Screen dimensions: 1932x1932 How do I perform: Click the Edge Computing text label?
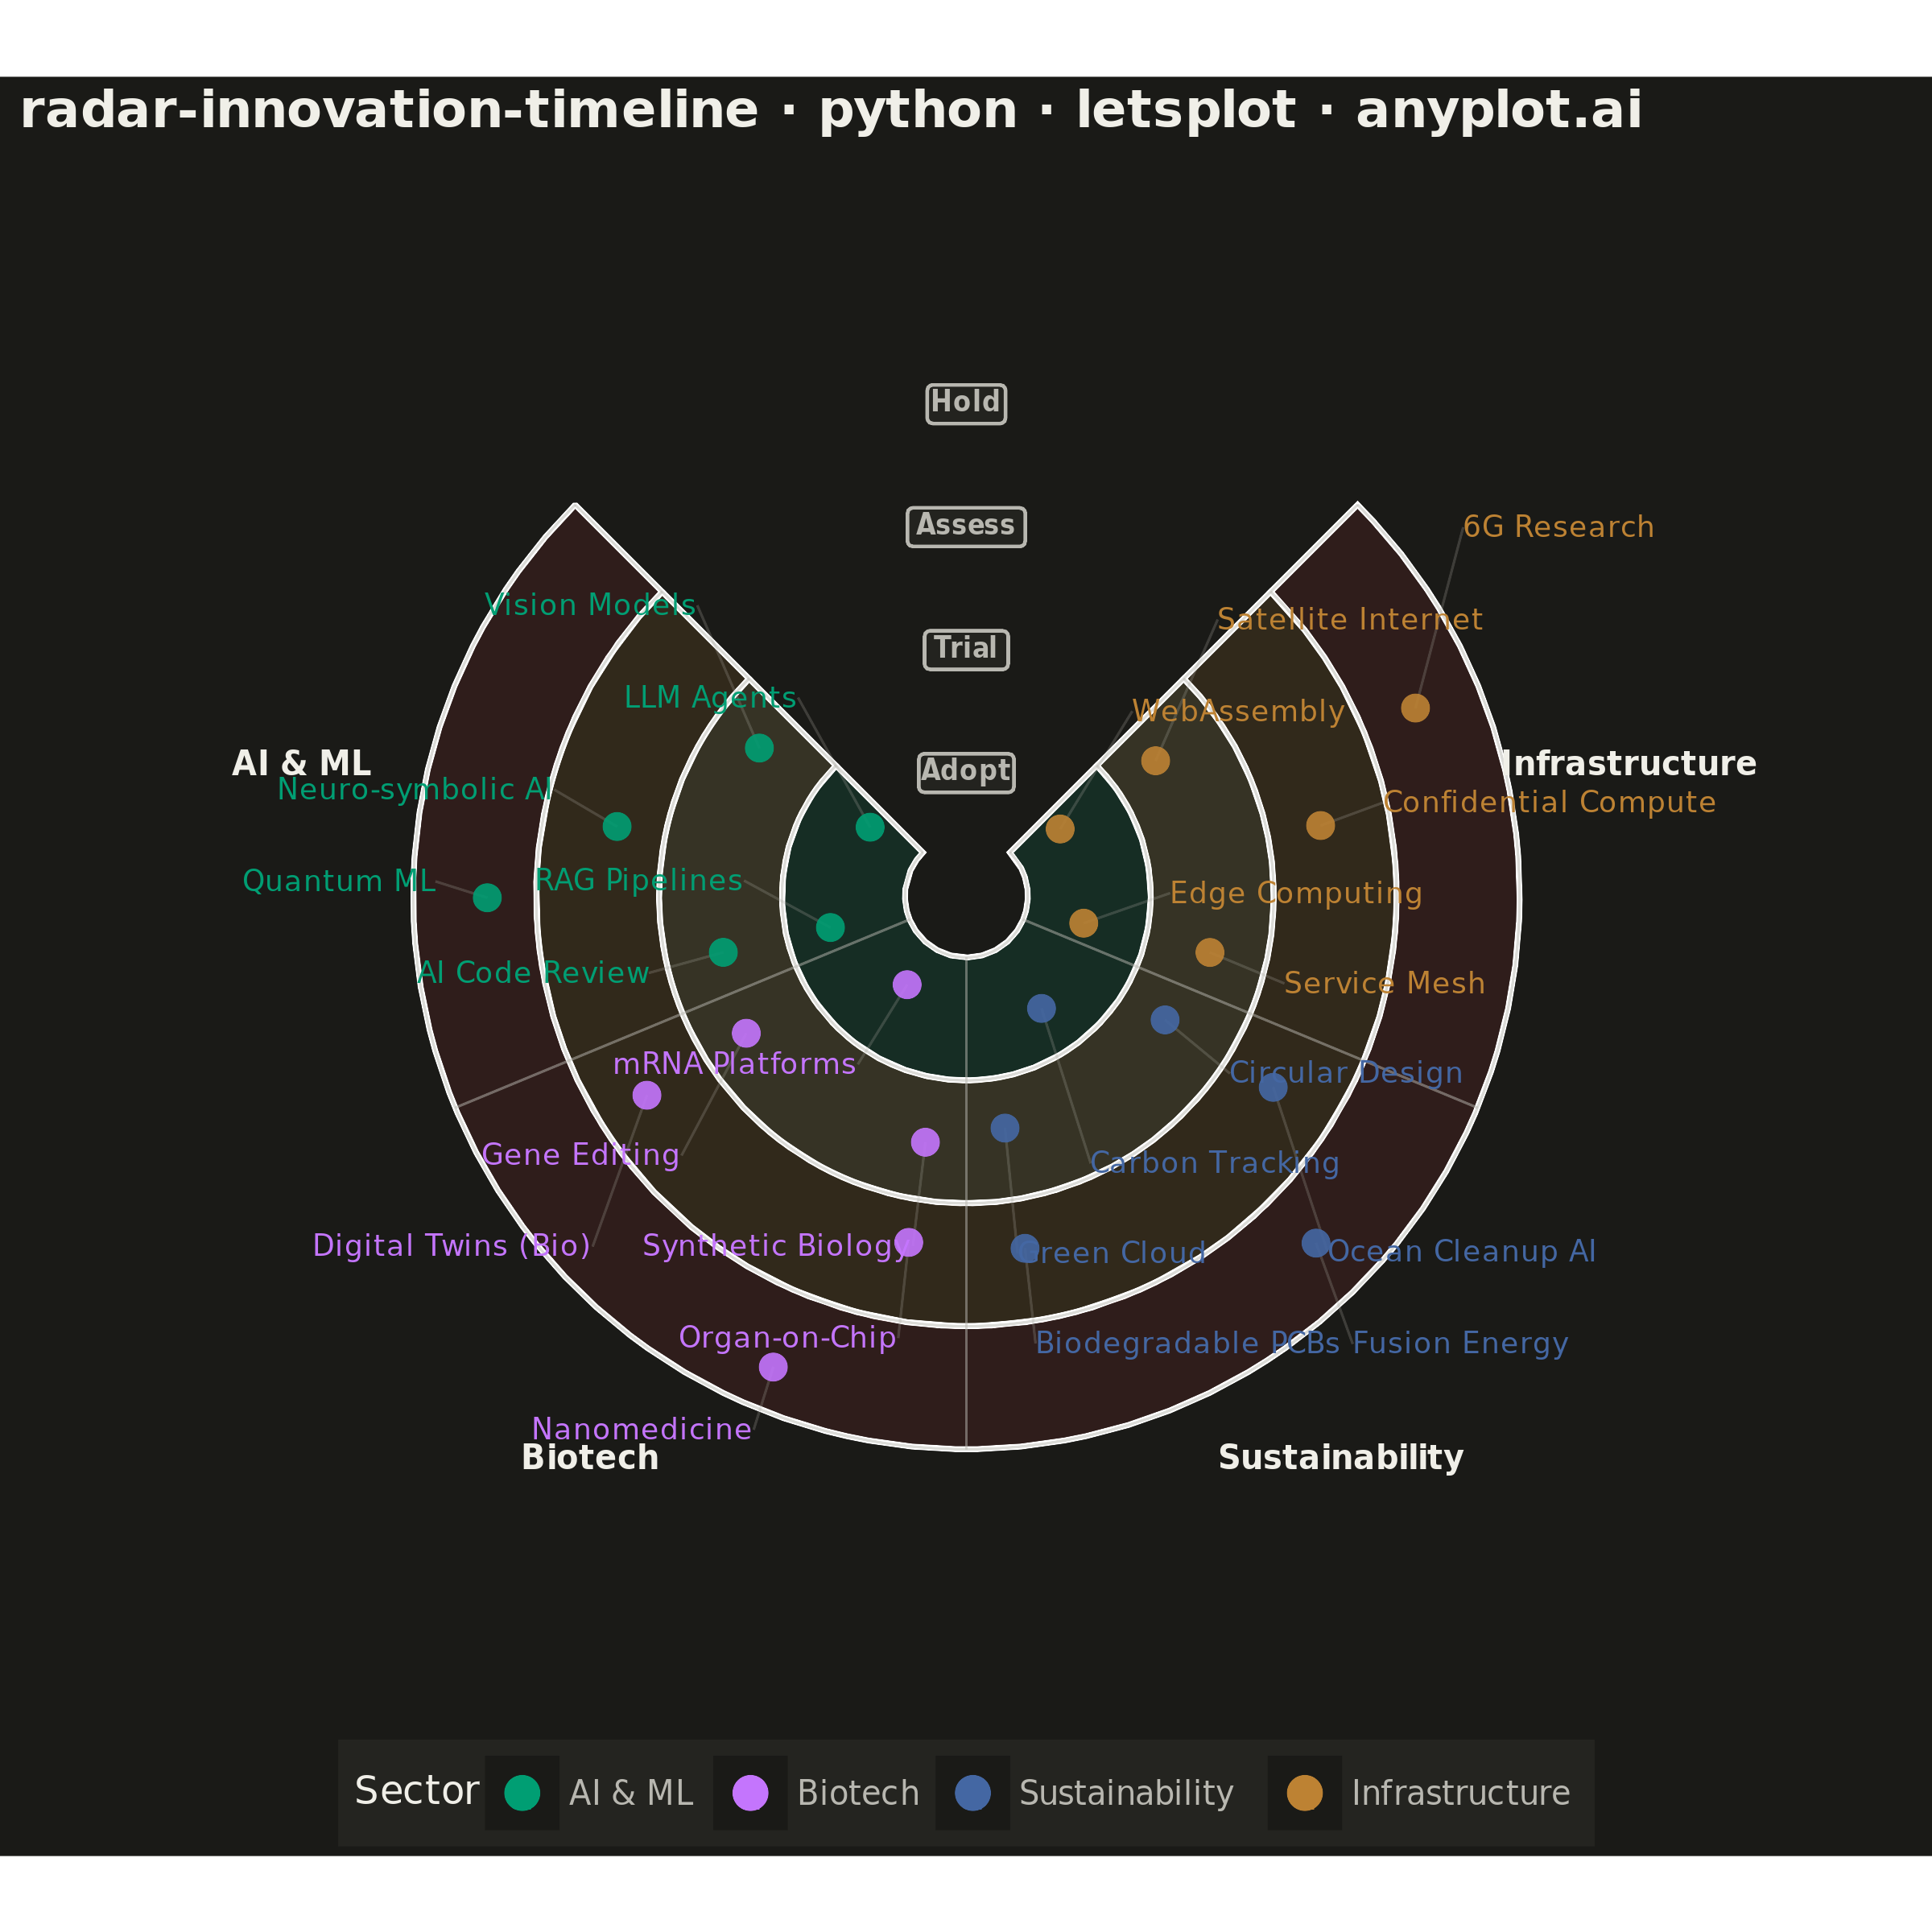pos(1296,893)
